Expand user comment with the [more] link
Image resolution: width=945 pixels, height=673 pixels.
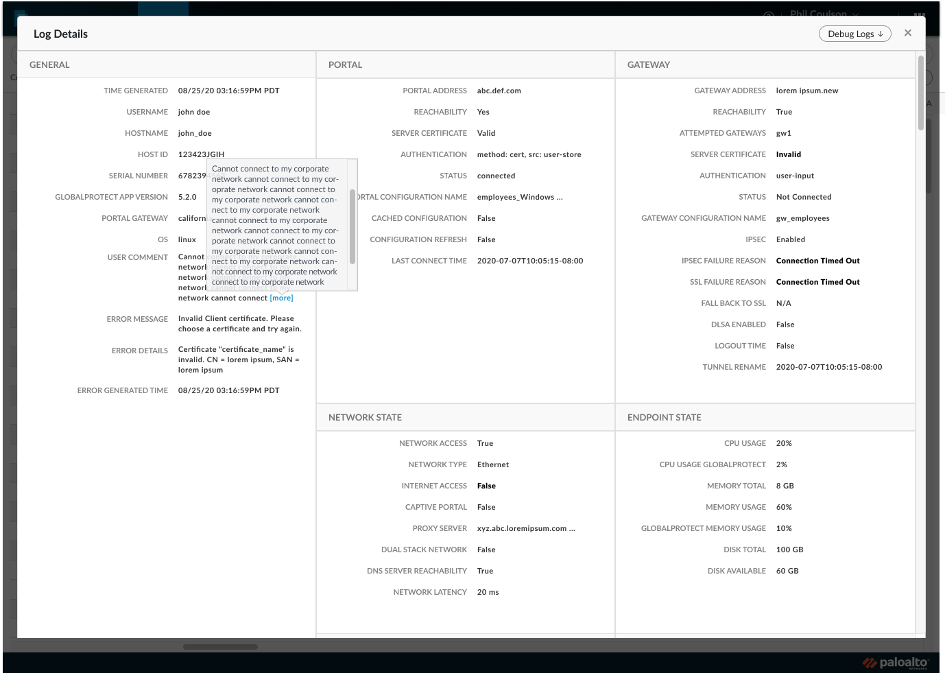[x=281, y=298]
